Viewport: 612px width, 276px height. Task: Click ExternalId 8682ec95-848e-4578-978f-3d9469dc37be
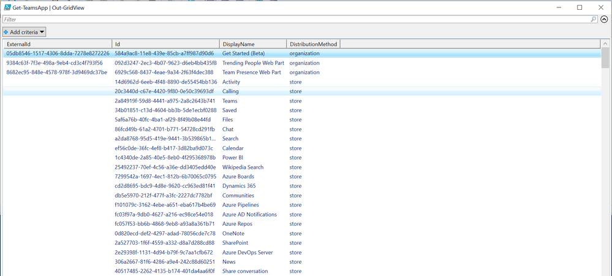point(56,72)
